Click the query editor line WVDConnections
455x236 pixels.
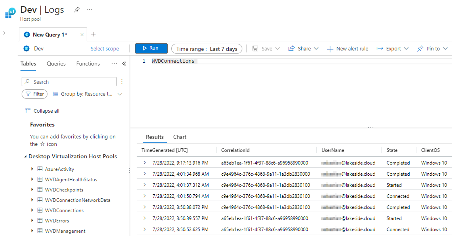point(173,61)
